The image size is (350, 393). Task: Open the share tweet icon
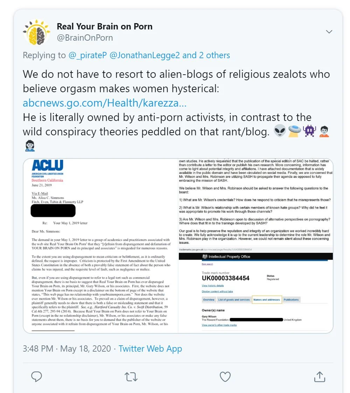coord(319,377)
